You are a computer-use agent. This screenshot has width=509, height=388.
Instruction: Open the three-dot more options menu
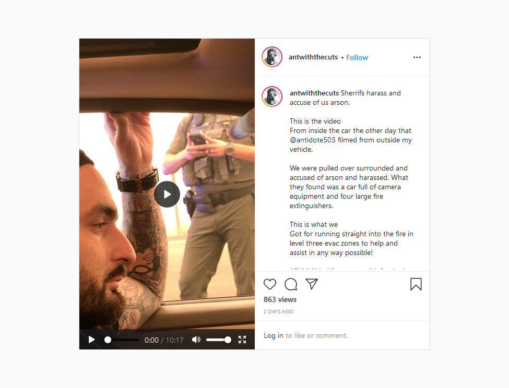pos(417,57)
